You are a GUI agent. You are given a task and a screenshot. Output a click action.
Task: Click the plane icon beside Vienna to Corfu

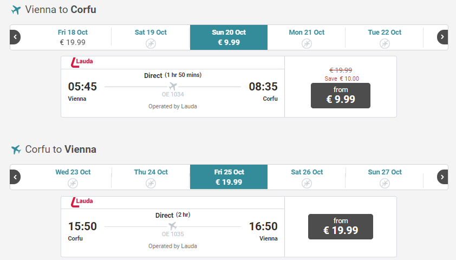pyautogui.click(x=16, y=10)
